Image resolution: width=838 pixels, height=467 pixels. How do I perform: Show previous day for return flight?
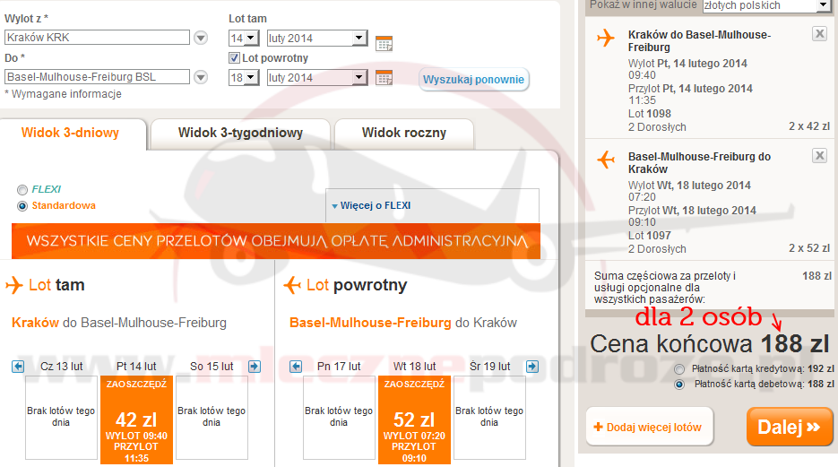point(296,367)
